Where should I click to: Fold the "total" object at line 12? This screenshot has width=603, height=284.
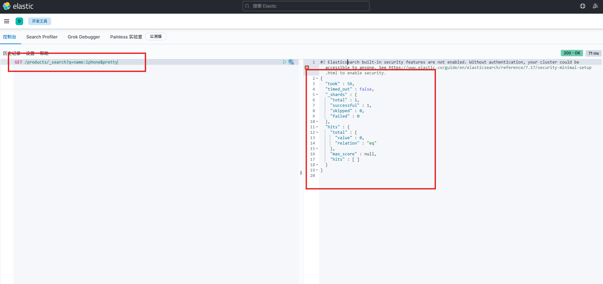click(317, 132)
